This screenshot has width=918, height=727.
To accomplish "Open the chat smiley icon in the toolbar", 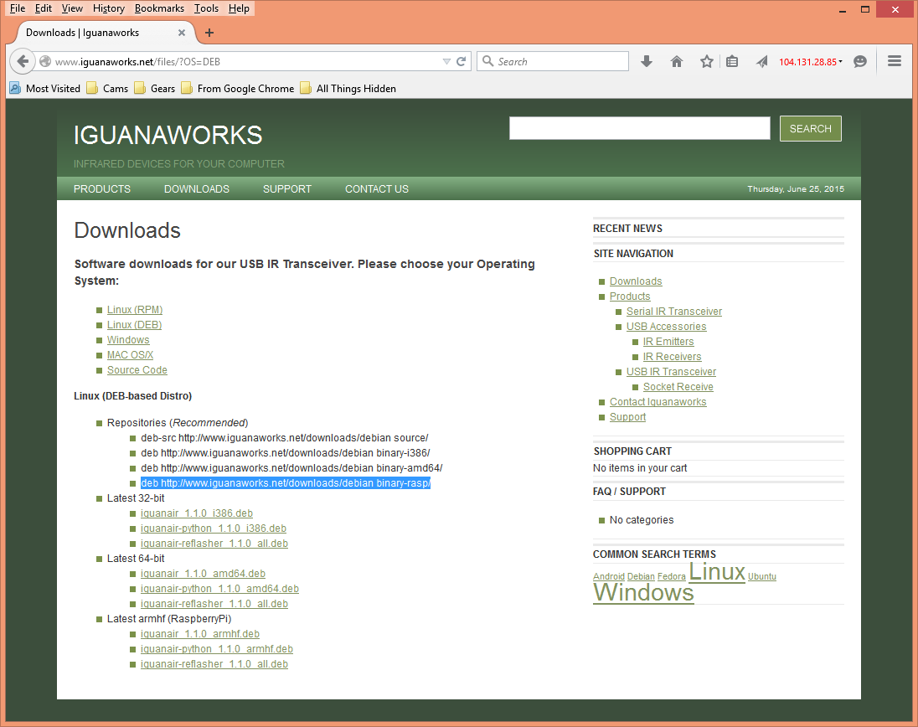I will 860,61.
